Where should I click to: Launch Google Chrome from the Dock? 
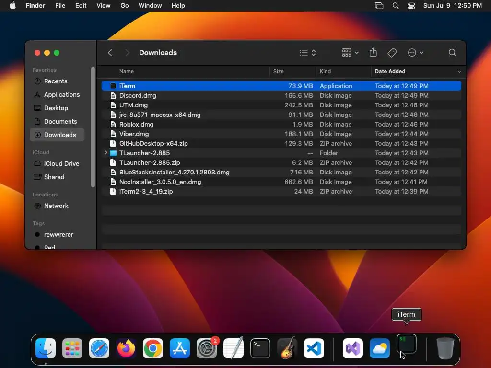153,348
